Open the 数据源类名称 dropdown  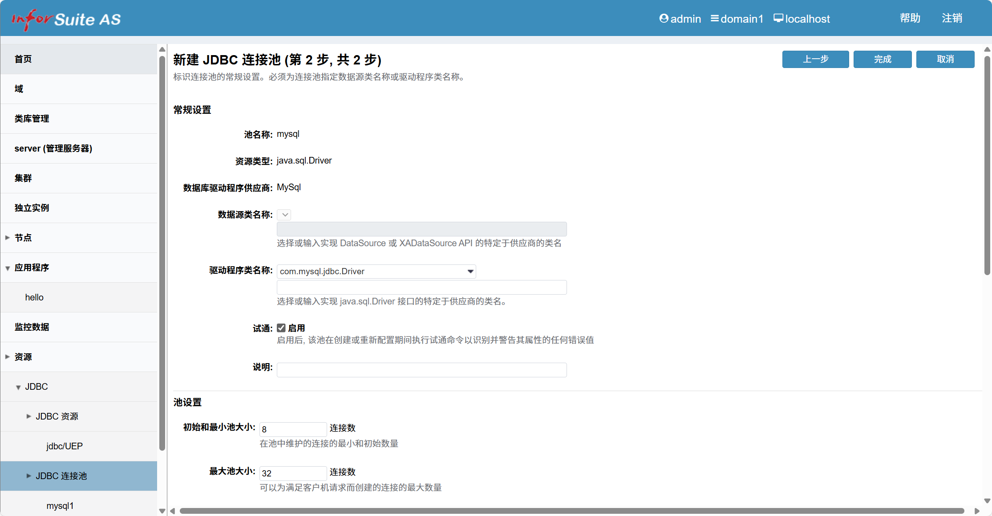pos(284,214)
